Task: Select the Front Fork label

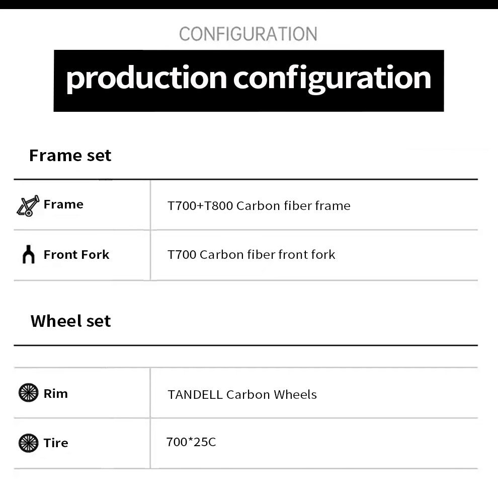Action: (x=76, y=254)
